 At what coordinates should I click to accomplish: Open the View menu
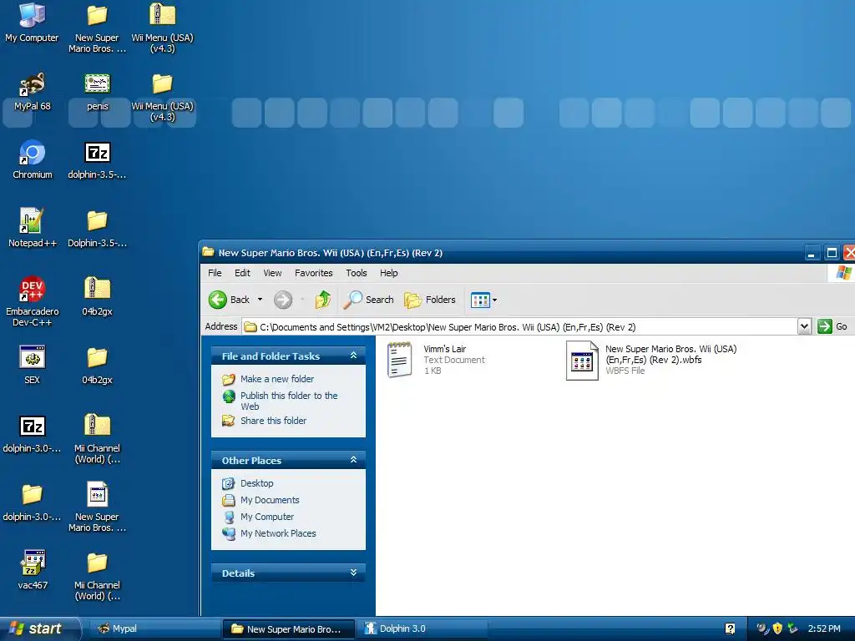click(273, 273)
